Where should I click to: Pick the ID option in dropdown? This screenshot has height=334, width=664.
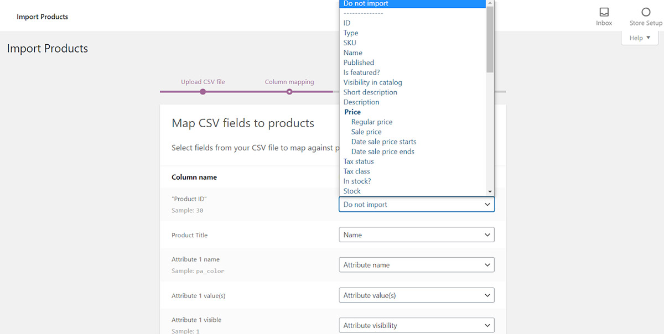coord(347,23)
